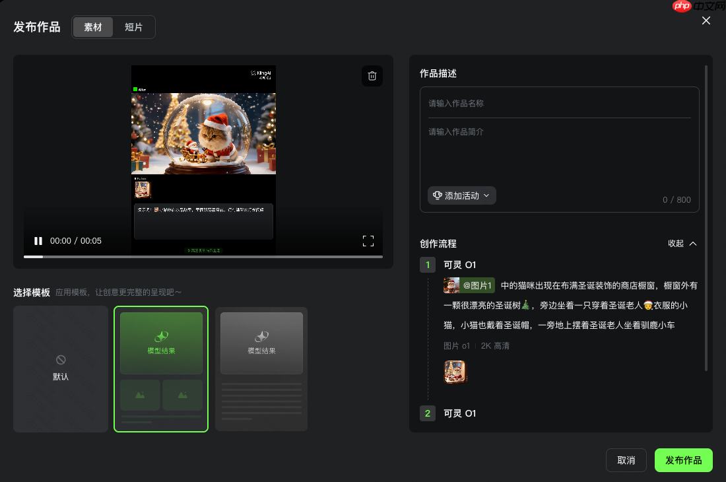The width and height of the screenshot is (726, 482).
Task: Click the 发布作品 publish button
Action: point(683,460)
